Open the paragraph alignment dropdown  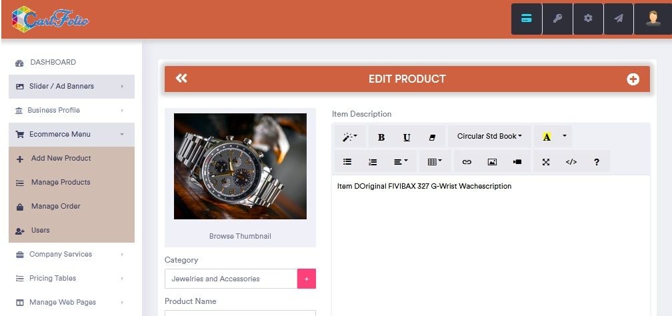(401, 161)
